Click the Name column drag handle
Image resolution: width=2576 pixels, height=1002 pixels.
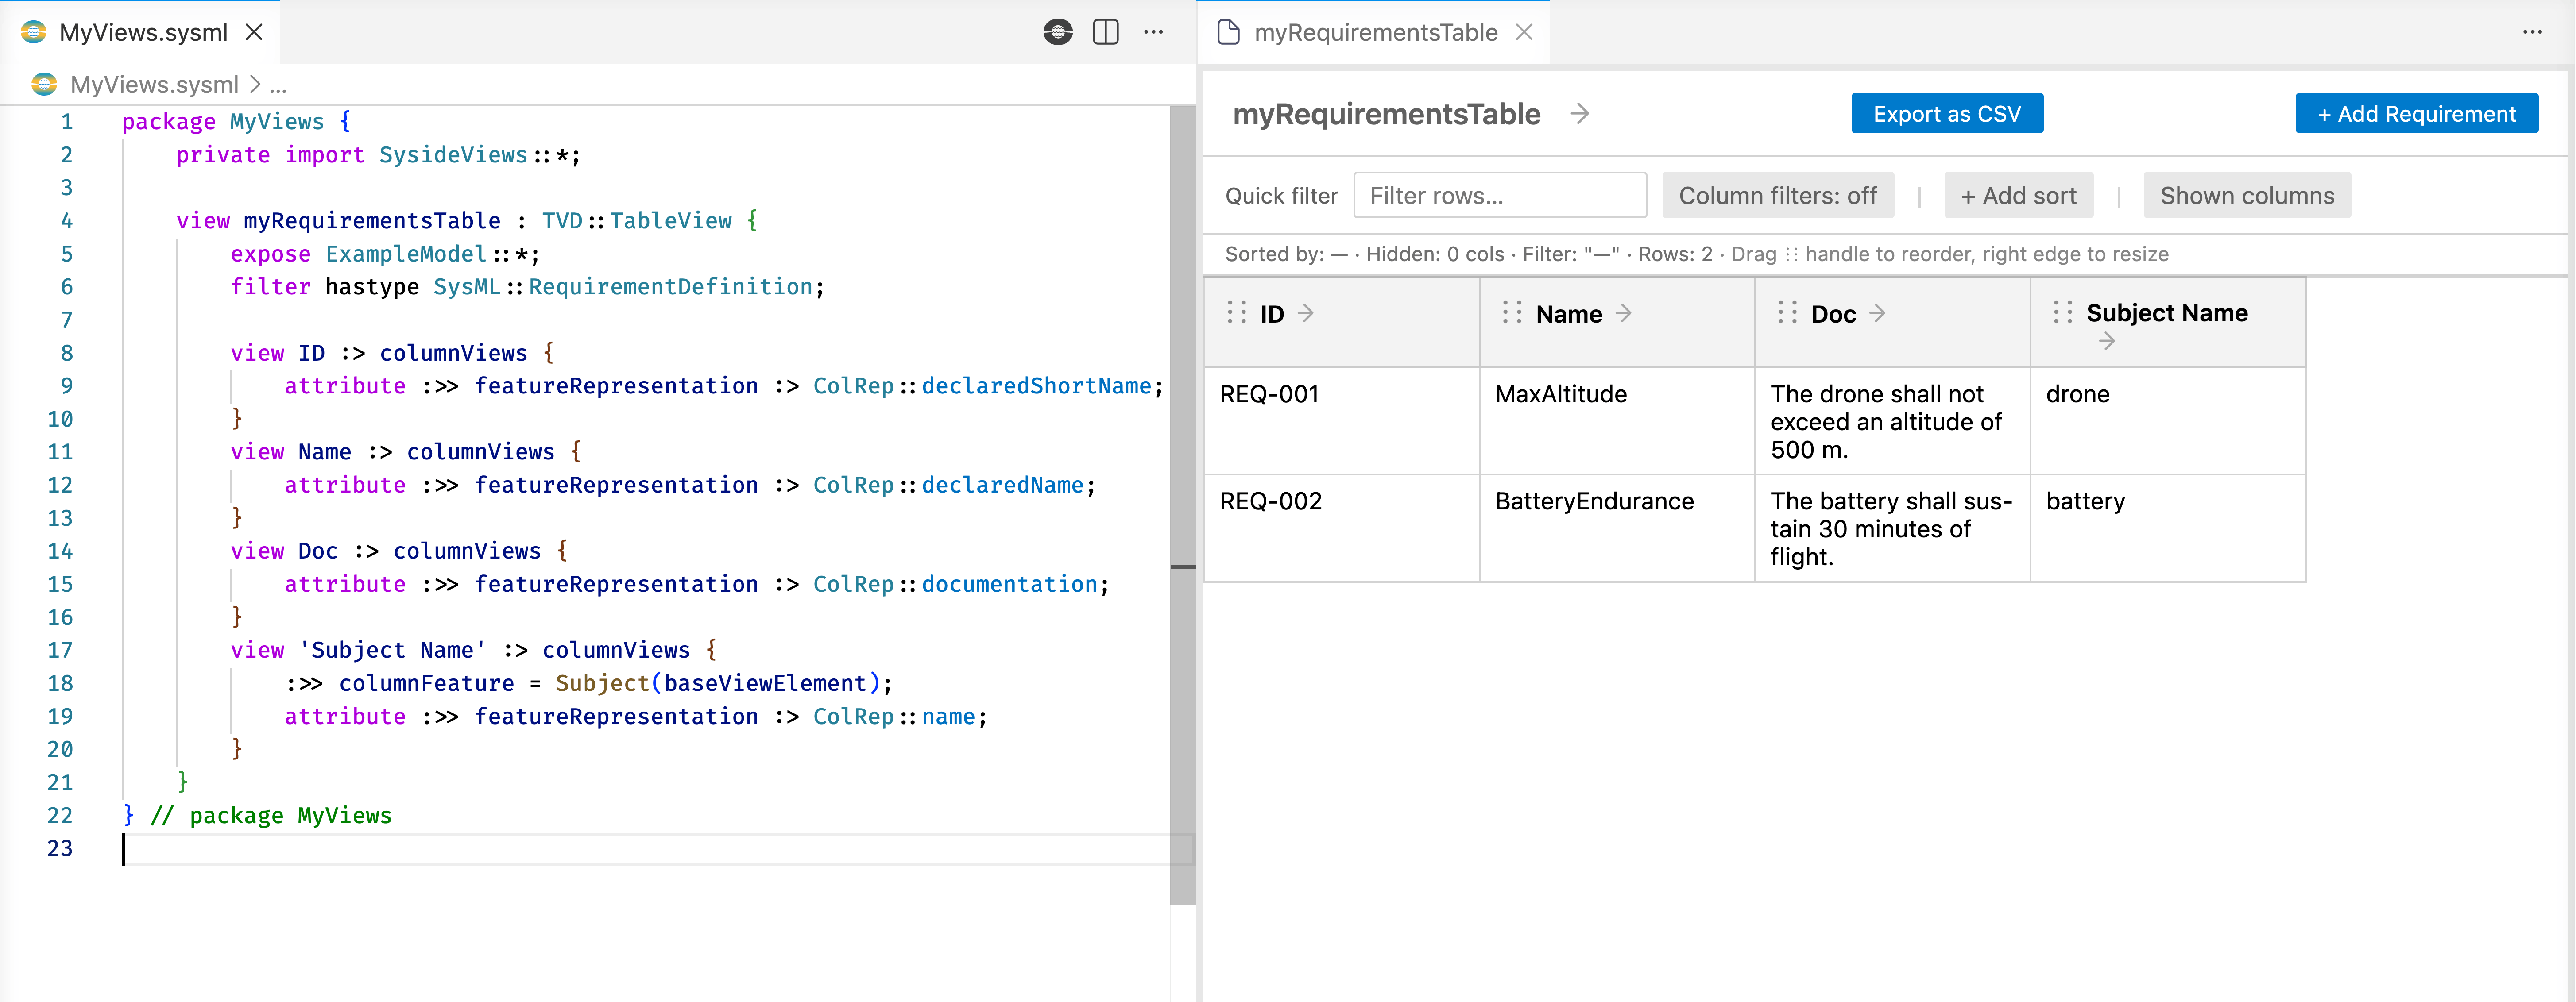click(1512, 312)
